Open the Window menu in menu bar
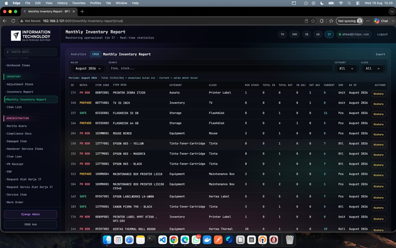 point(121,3)
